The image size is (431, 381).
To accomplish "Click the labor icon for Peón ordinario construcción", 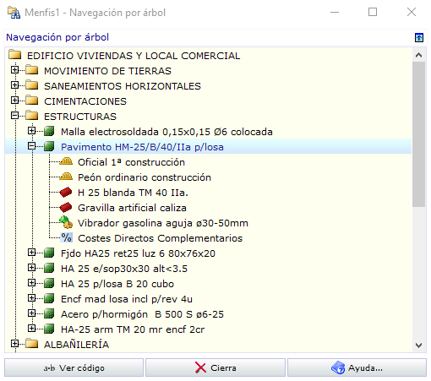I will coord(66,177).
